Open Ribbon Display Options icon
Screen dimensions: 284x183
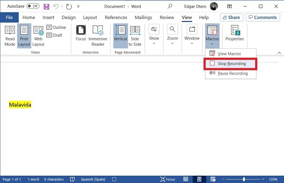(229, 6)
